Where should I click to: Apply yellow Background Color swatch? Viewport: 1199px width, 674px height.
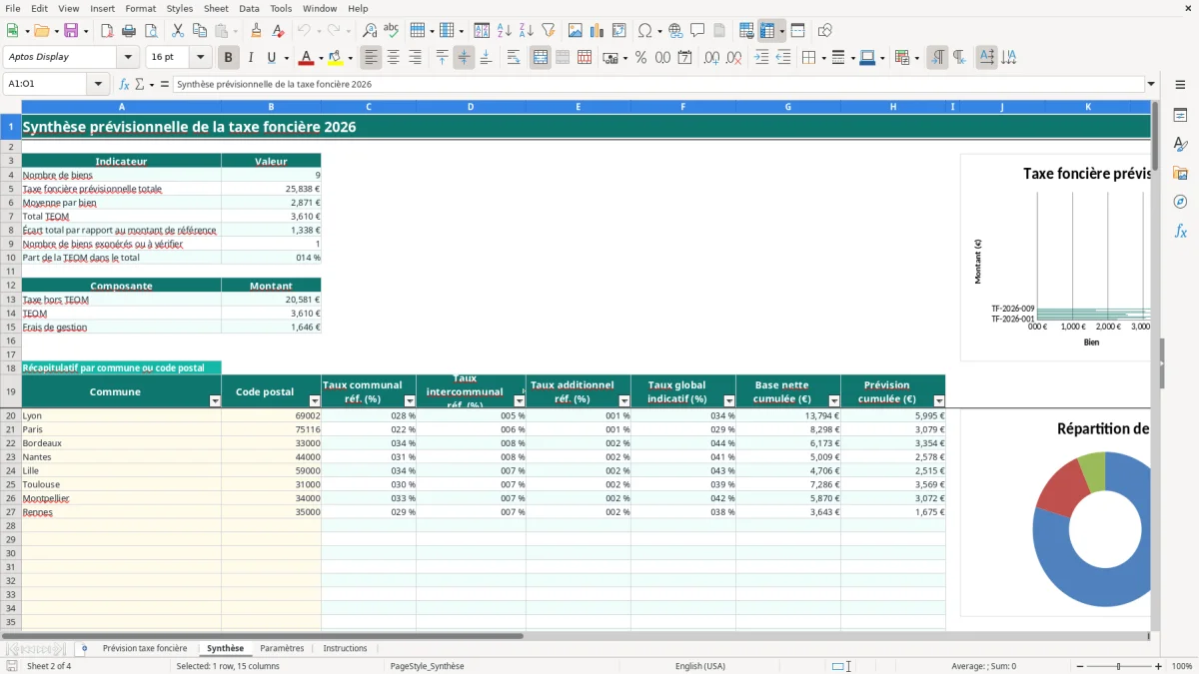(336, 58)
